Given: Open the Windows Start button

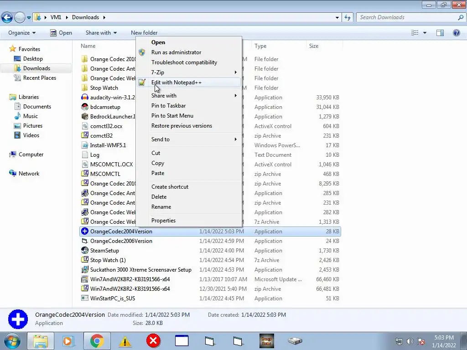Looking at the screenshot, I should tap(12, 341).
